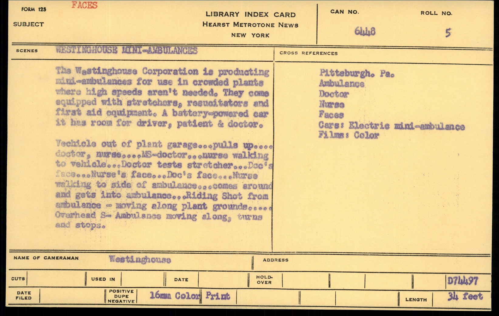
Task: Click the Films: Color entry
Action: pyautogui.click(x=349, y=135)
